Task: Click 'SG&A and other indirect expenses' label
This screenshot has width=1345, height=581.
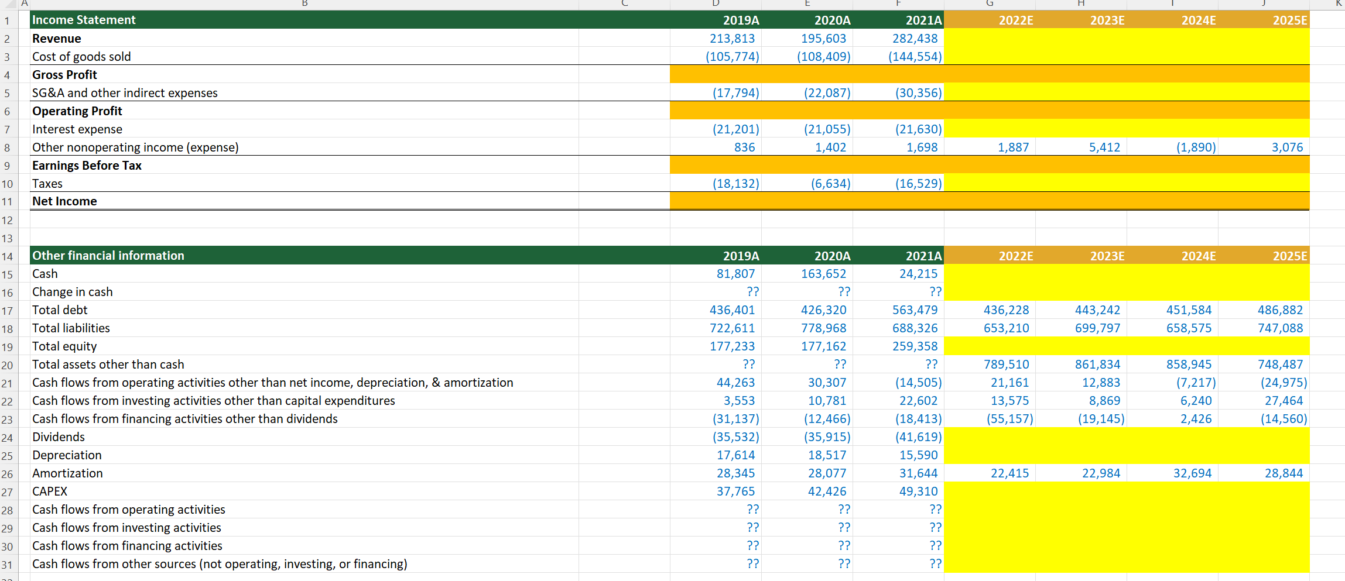Action: (125, 93)
